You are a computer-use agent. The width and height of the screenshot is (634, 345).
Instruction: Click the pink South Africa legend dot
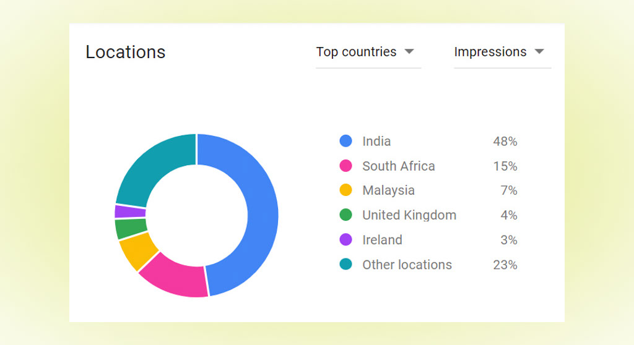345,166
